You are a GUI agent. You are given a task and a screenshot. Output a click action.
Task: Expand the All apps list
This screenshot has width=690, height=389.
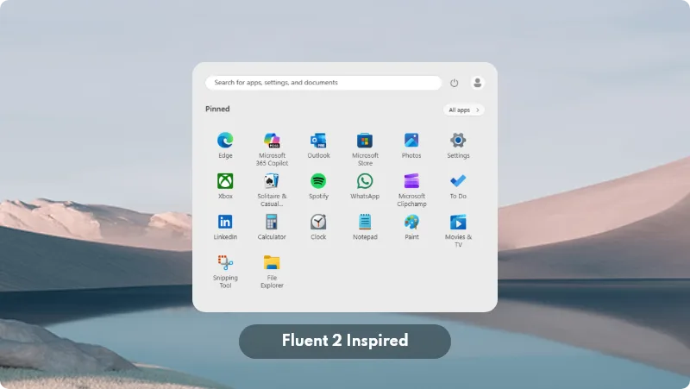click(x=464, y=110)
